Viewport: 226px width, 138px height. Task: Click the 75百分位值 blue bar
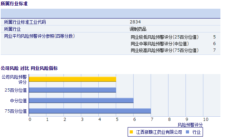pyautogui.click(x=90, y=111)
